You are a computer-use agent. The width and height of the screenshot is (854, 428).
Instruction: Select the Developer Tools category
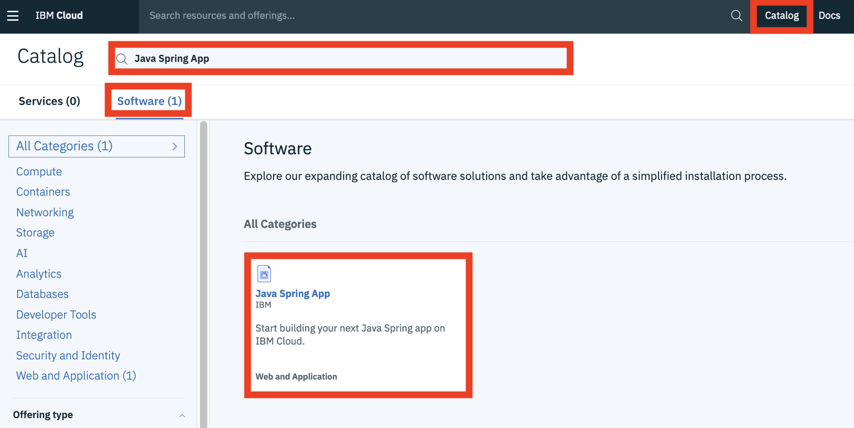tap(56, 314)
